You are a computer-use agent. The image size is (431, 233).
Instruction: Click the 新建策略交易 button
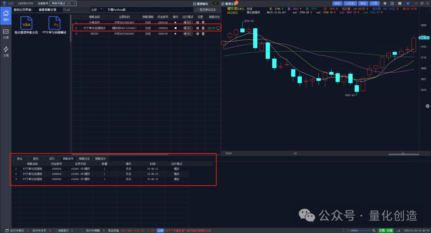[x=47, y=10]
